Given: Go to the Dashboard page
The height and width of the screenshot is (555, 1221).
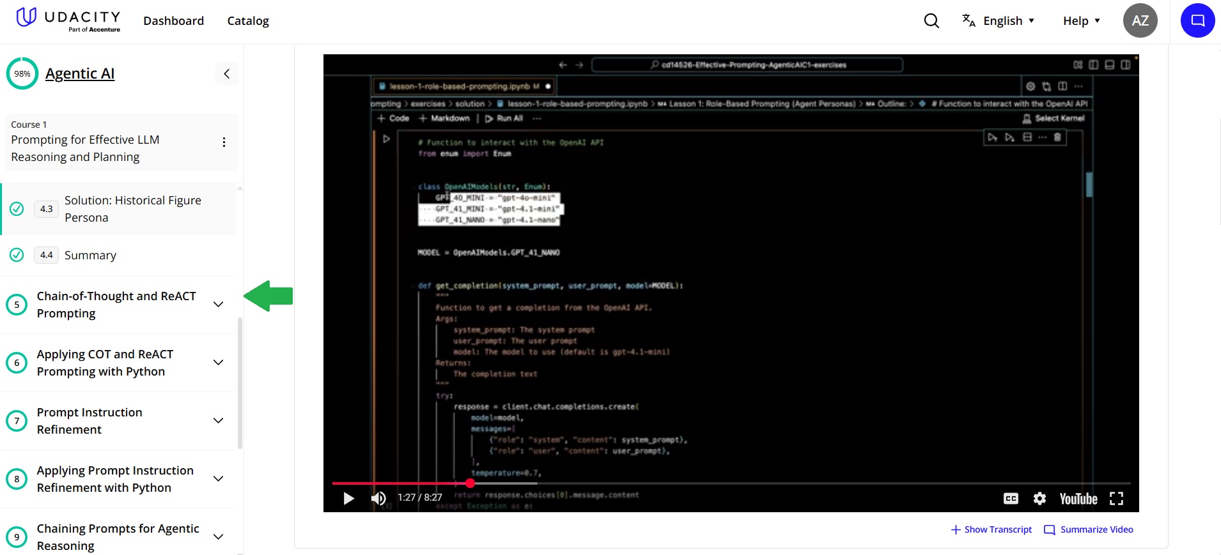Looking at the screenshot, I should coord(173,21).
